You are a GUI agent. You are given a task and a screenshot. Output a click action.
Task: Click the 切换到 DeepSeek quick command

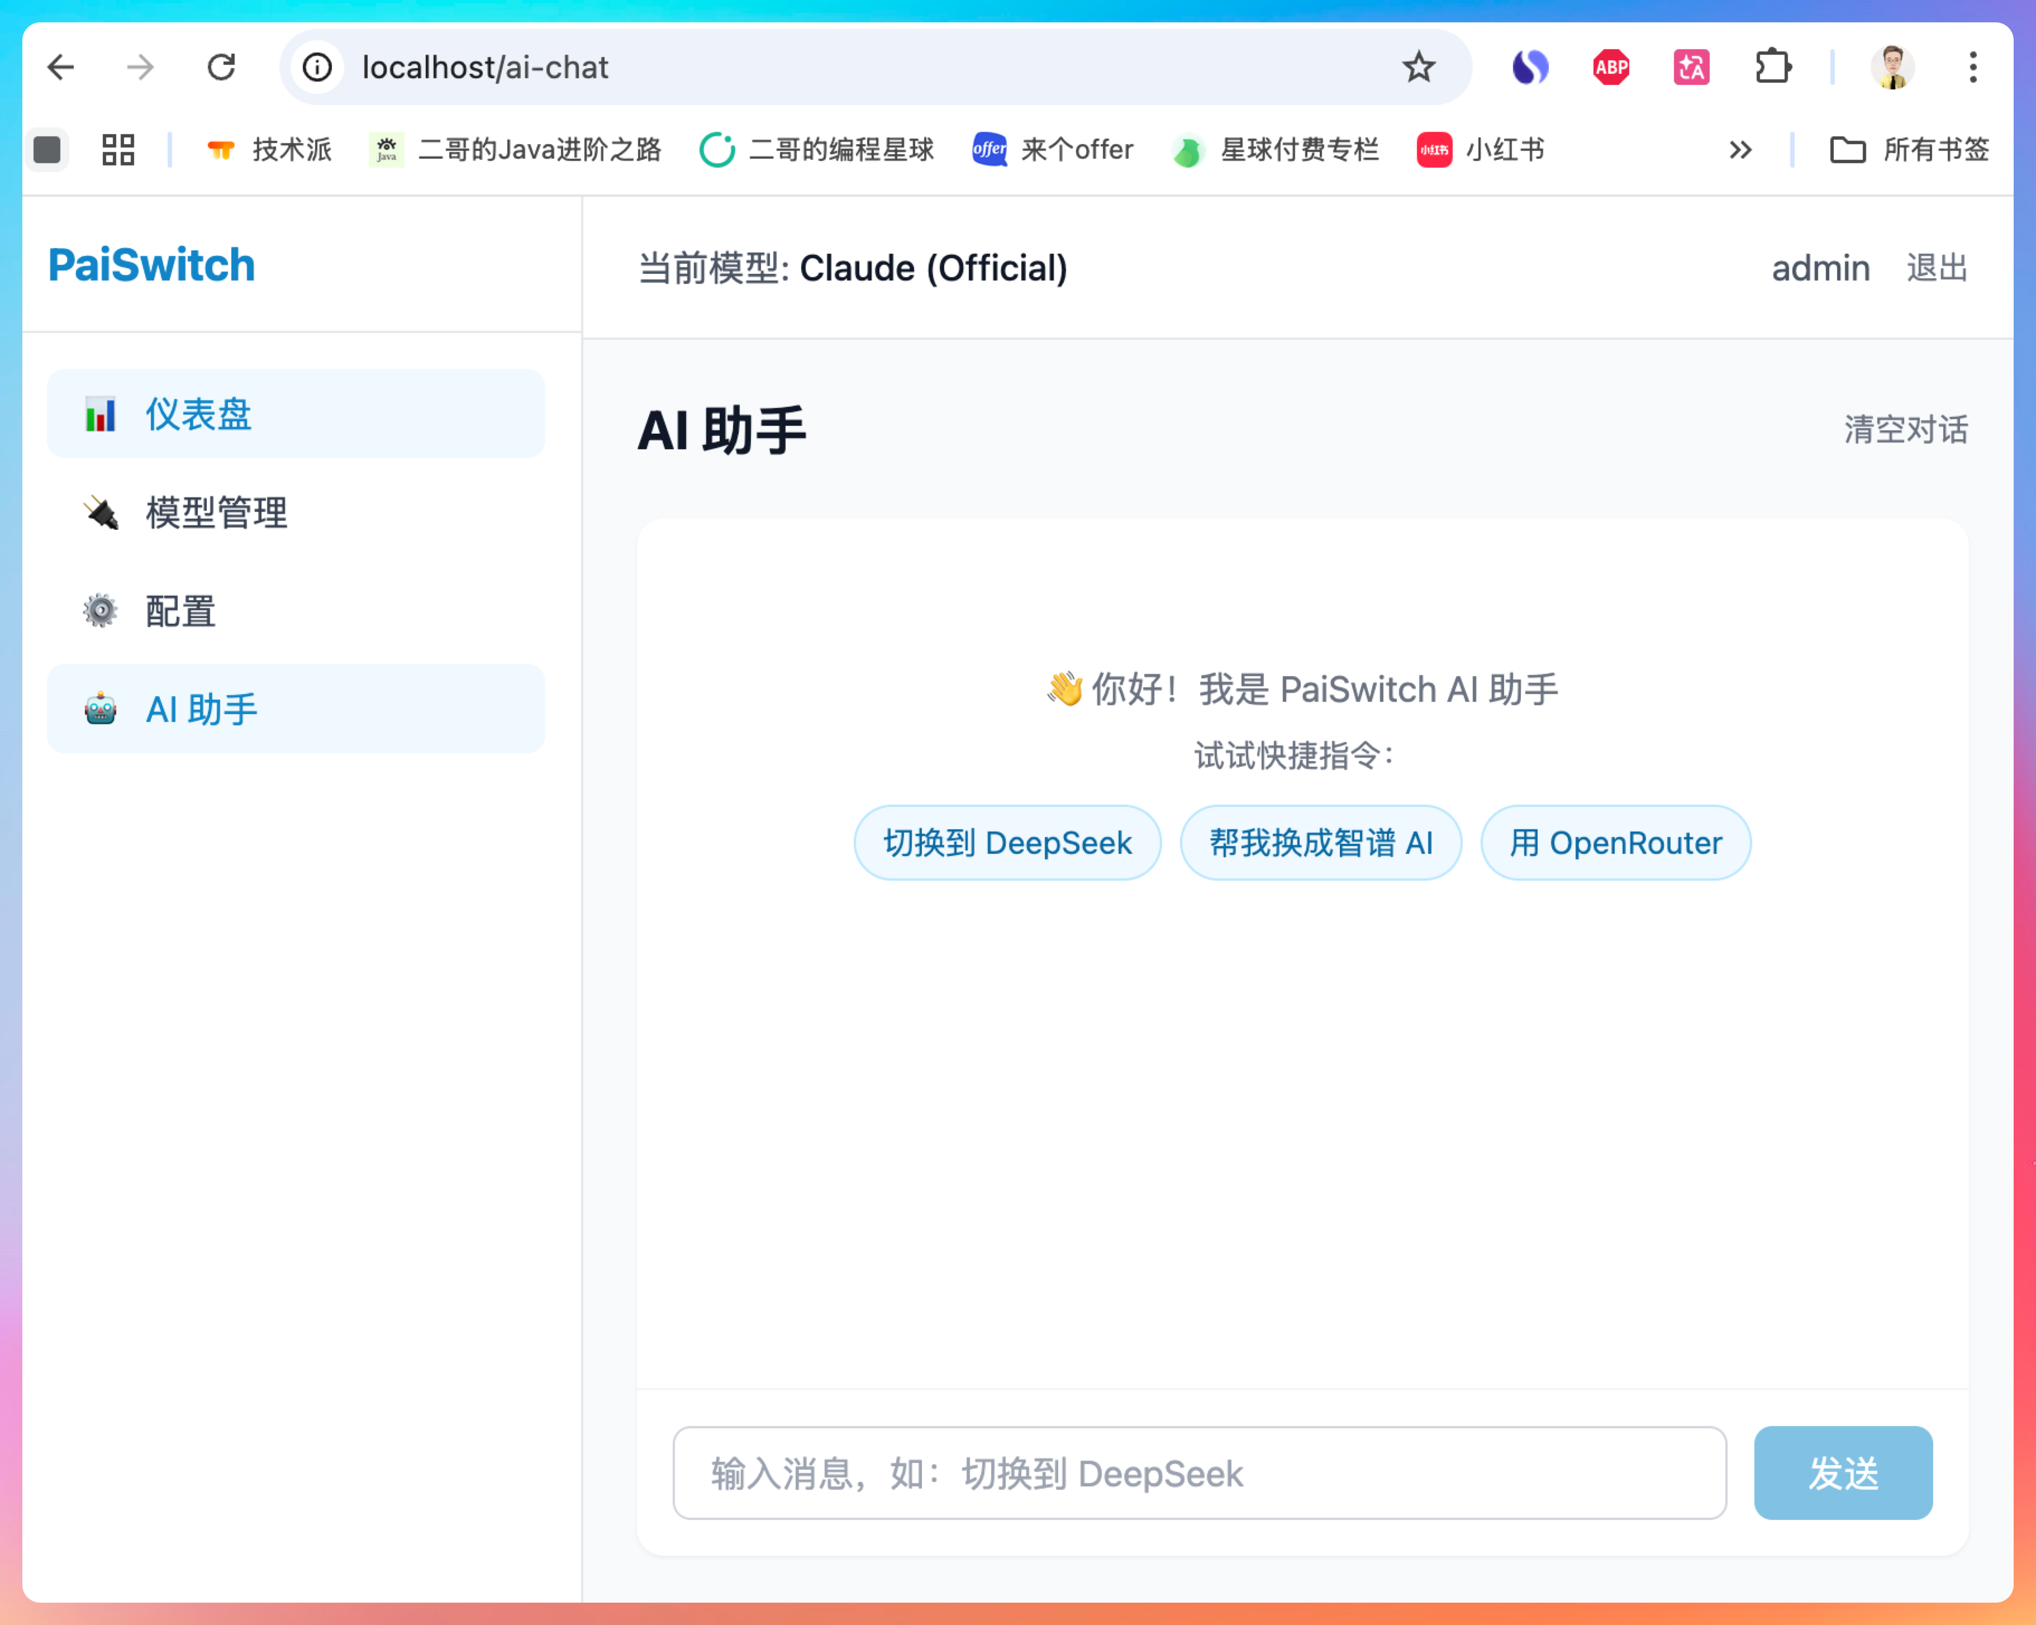[1007, 842]
